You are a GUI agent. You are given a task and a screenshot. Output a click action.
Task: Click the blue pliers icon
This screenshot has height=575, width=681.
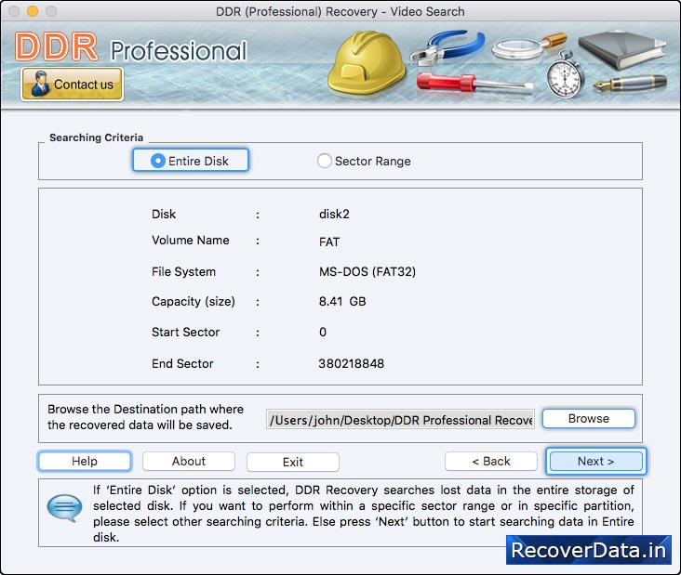point(447,46)
